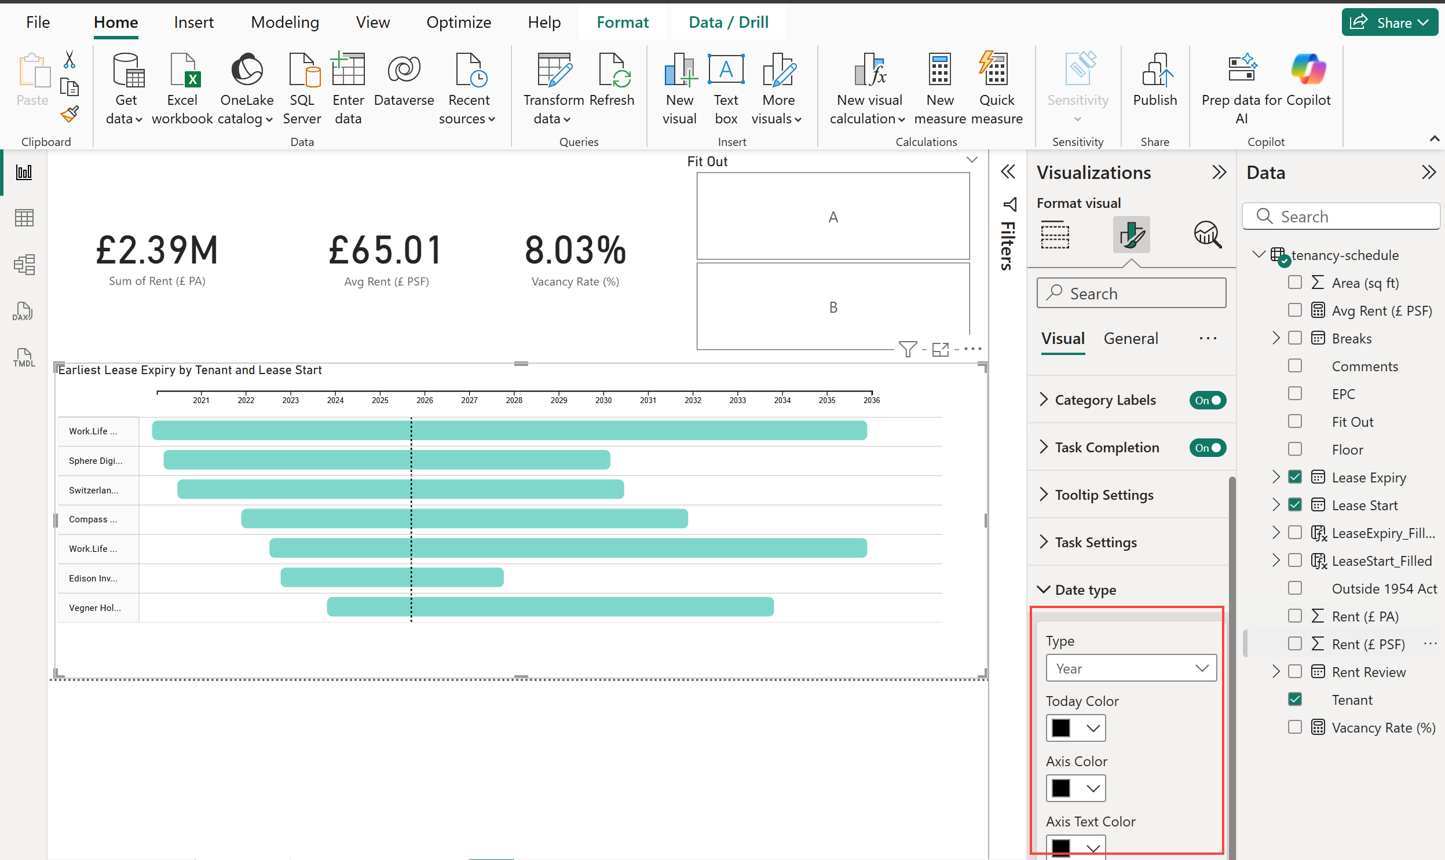Open the TMDL view icon

click(x=23, y=357)
